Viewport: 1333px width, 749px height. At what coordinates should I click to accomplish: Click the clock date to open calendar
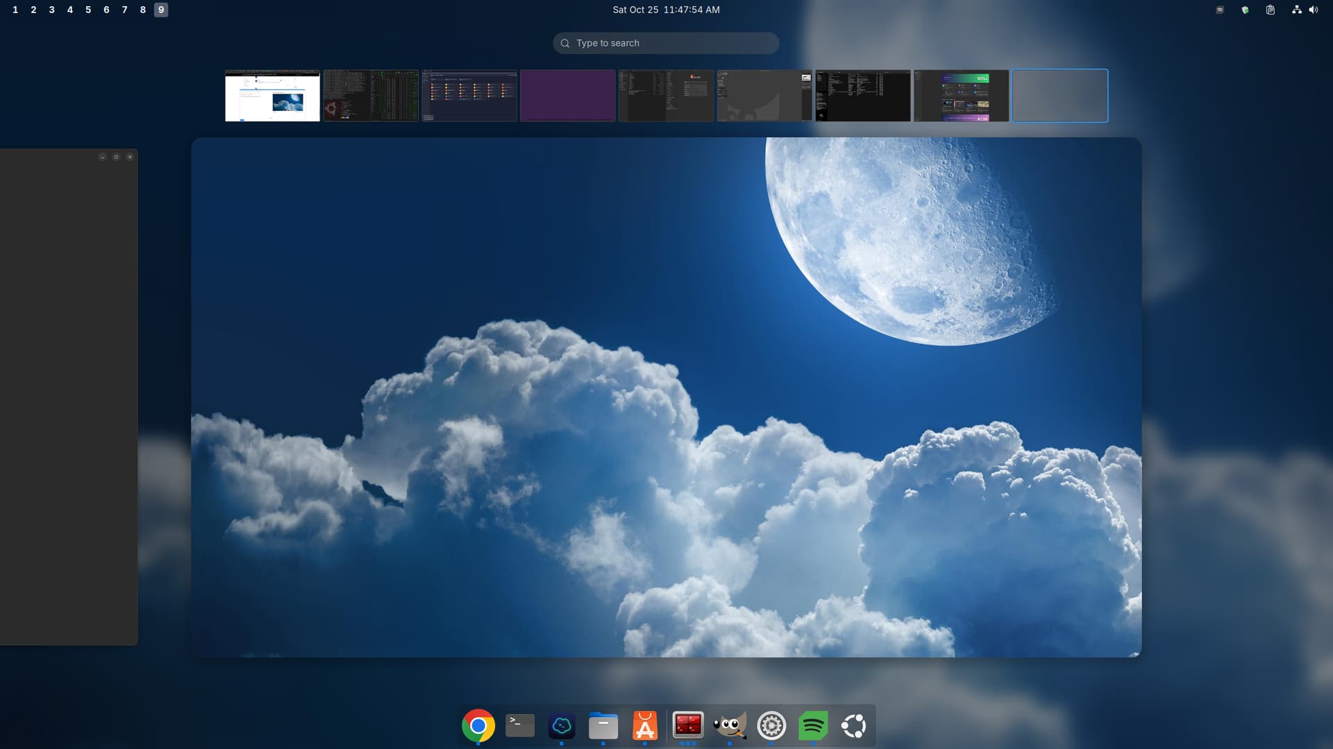666,10
